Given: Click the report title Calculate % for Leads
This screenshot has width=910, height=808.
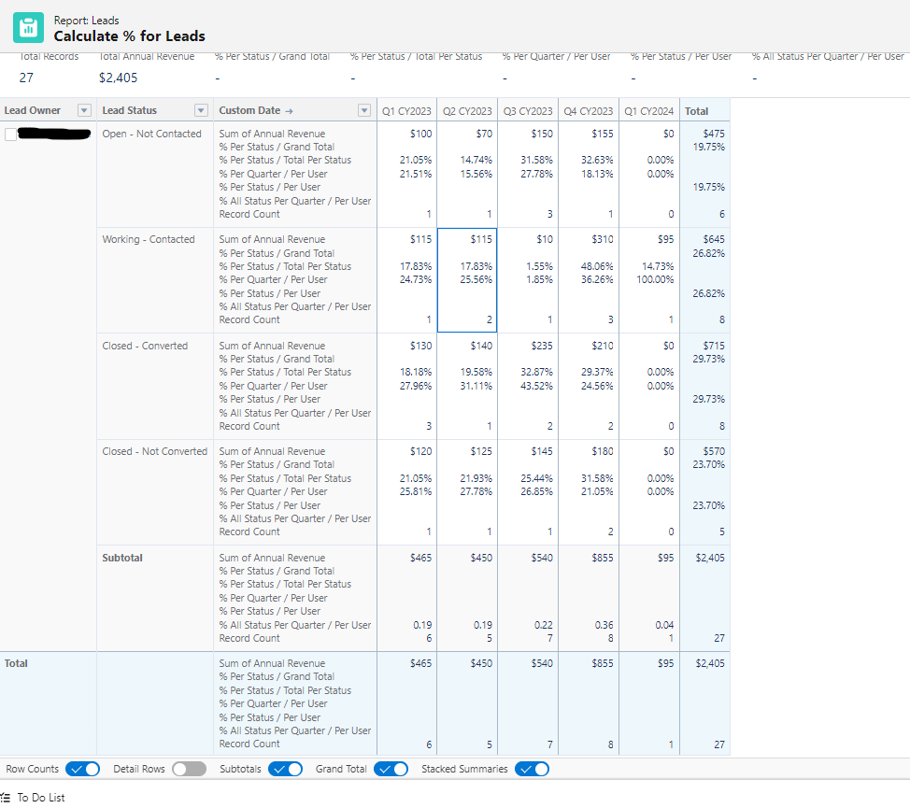Looking at the screenshot, I should click(x=130, y=35).
